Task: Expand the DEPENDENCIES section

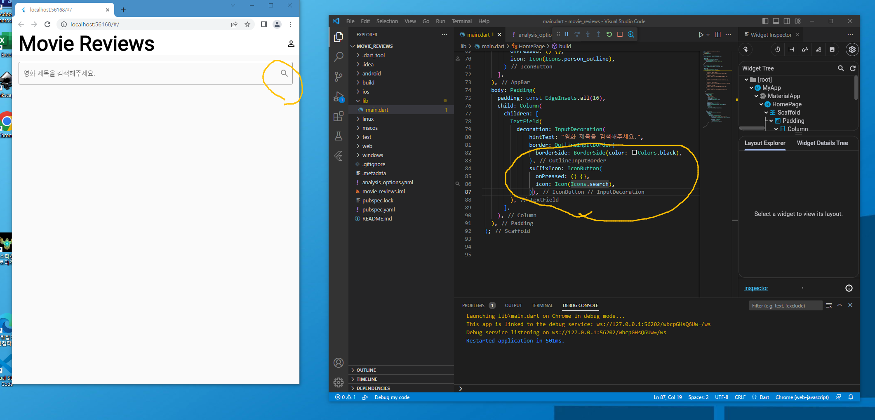Action: (401, 388)
